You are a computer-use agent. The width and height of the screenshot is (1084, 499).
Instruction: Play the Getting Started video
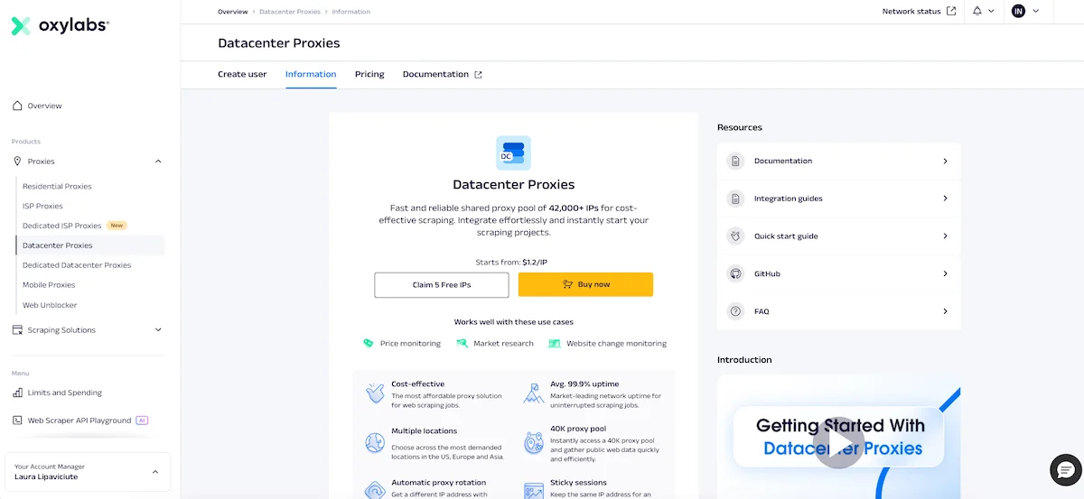(x=838, y=443)
